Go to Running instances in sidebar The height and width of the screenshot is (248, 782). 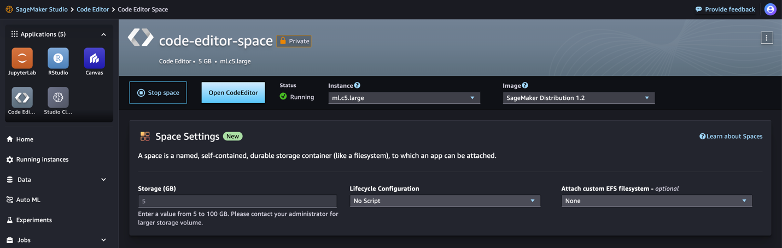click(x=42, y=160)
